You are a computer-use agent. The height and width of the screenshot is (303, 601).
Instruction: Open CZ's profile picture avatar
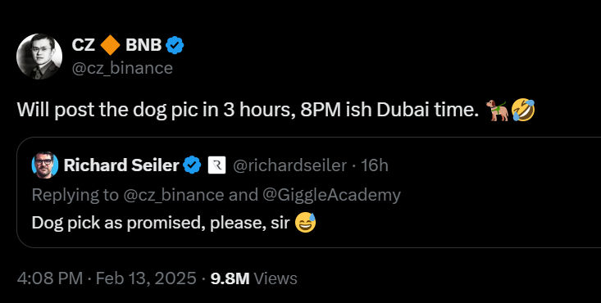39,57
